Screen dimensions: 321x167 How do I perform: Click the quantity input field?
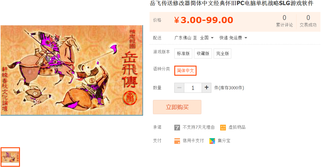(x=193, y=88)
